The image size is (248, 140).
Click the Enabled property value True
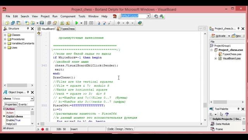pos(22,120)
